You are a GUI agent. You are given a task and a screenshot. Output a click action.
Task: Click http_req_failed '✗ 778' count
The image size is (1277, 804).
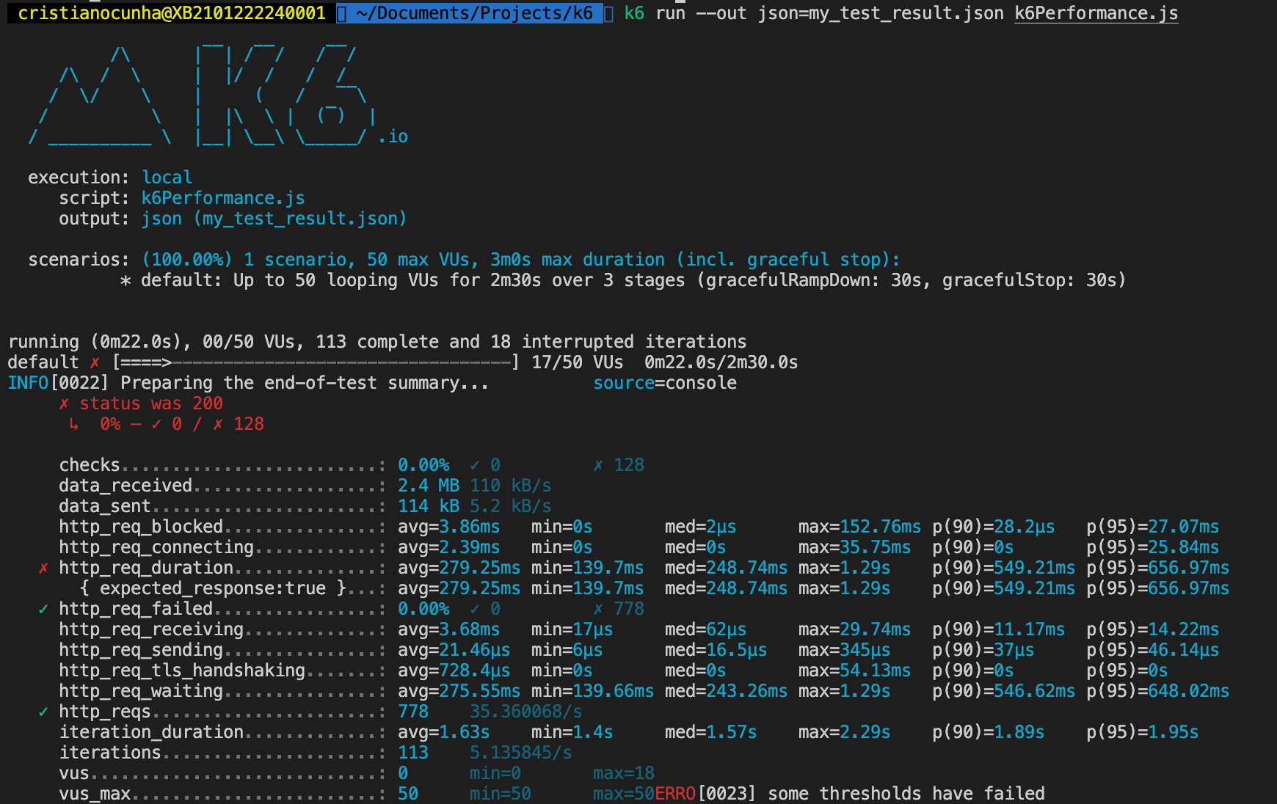619,609
